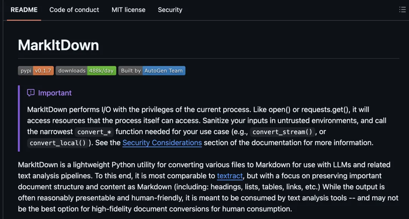The height and width of the screenshot is (219, 409).
Task: Click the Important alert speech-bubble icon
Action: [x=31, y=93]
